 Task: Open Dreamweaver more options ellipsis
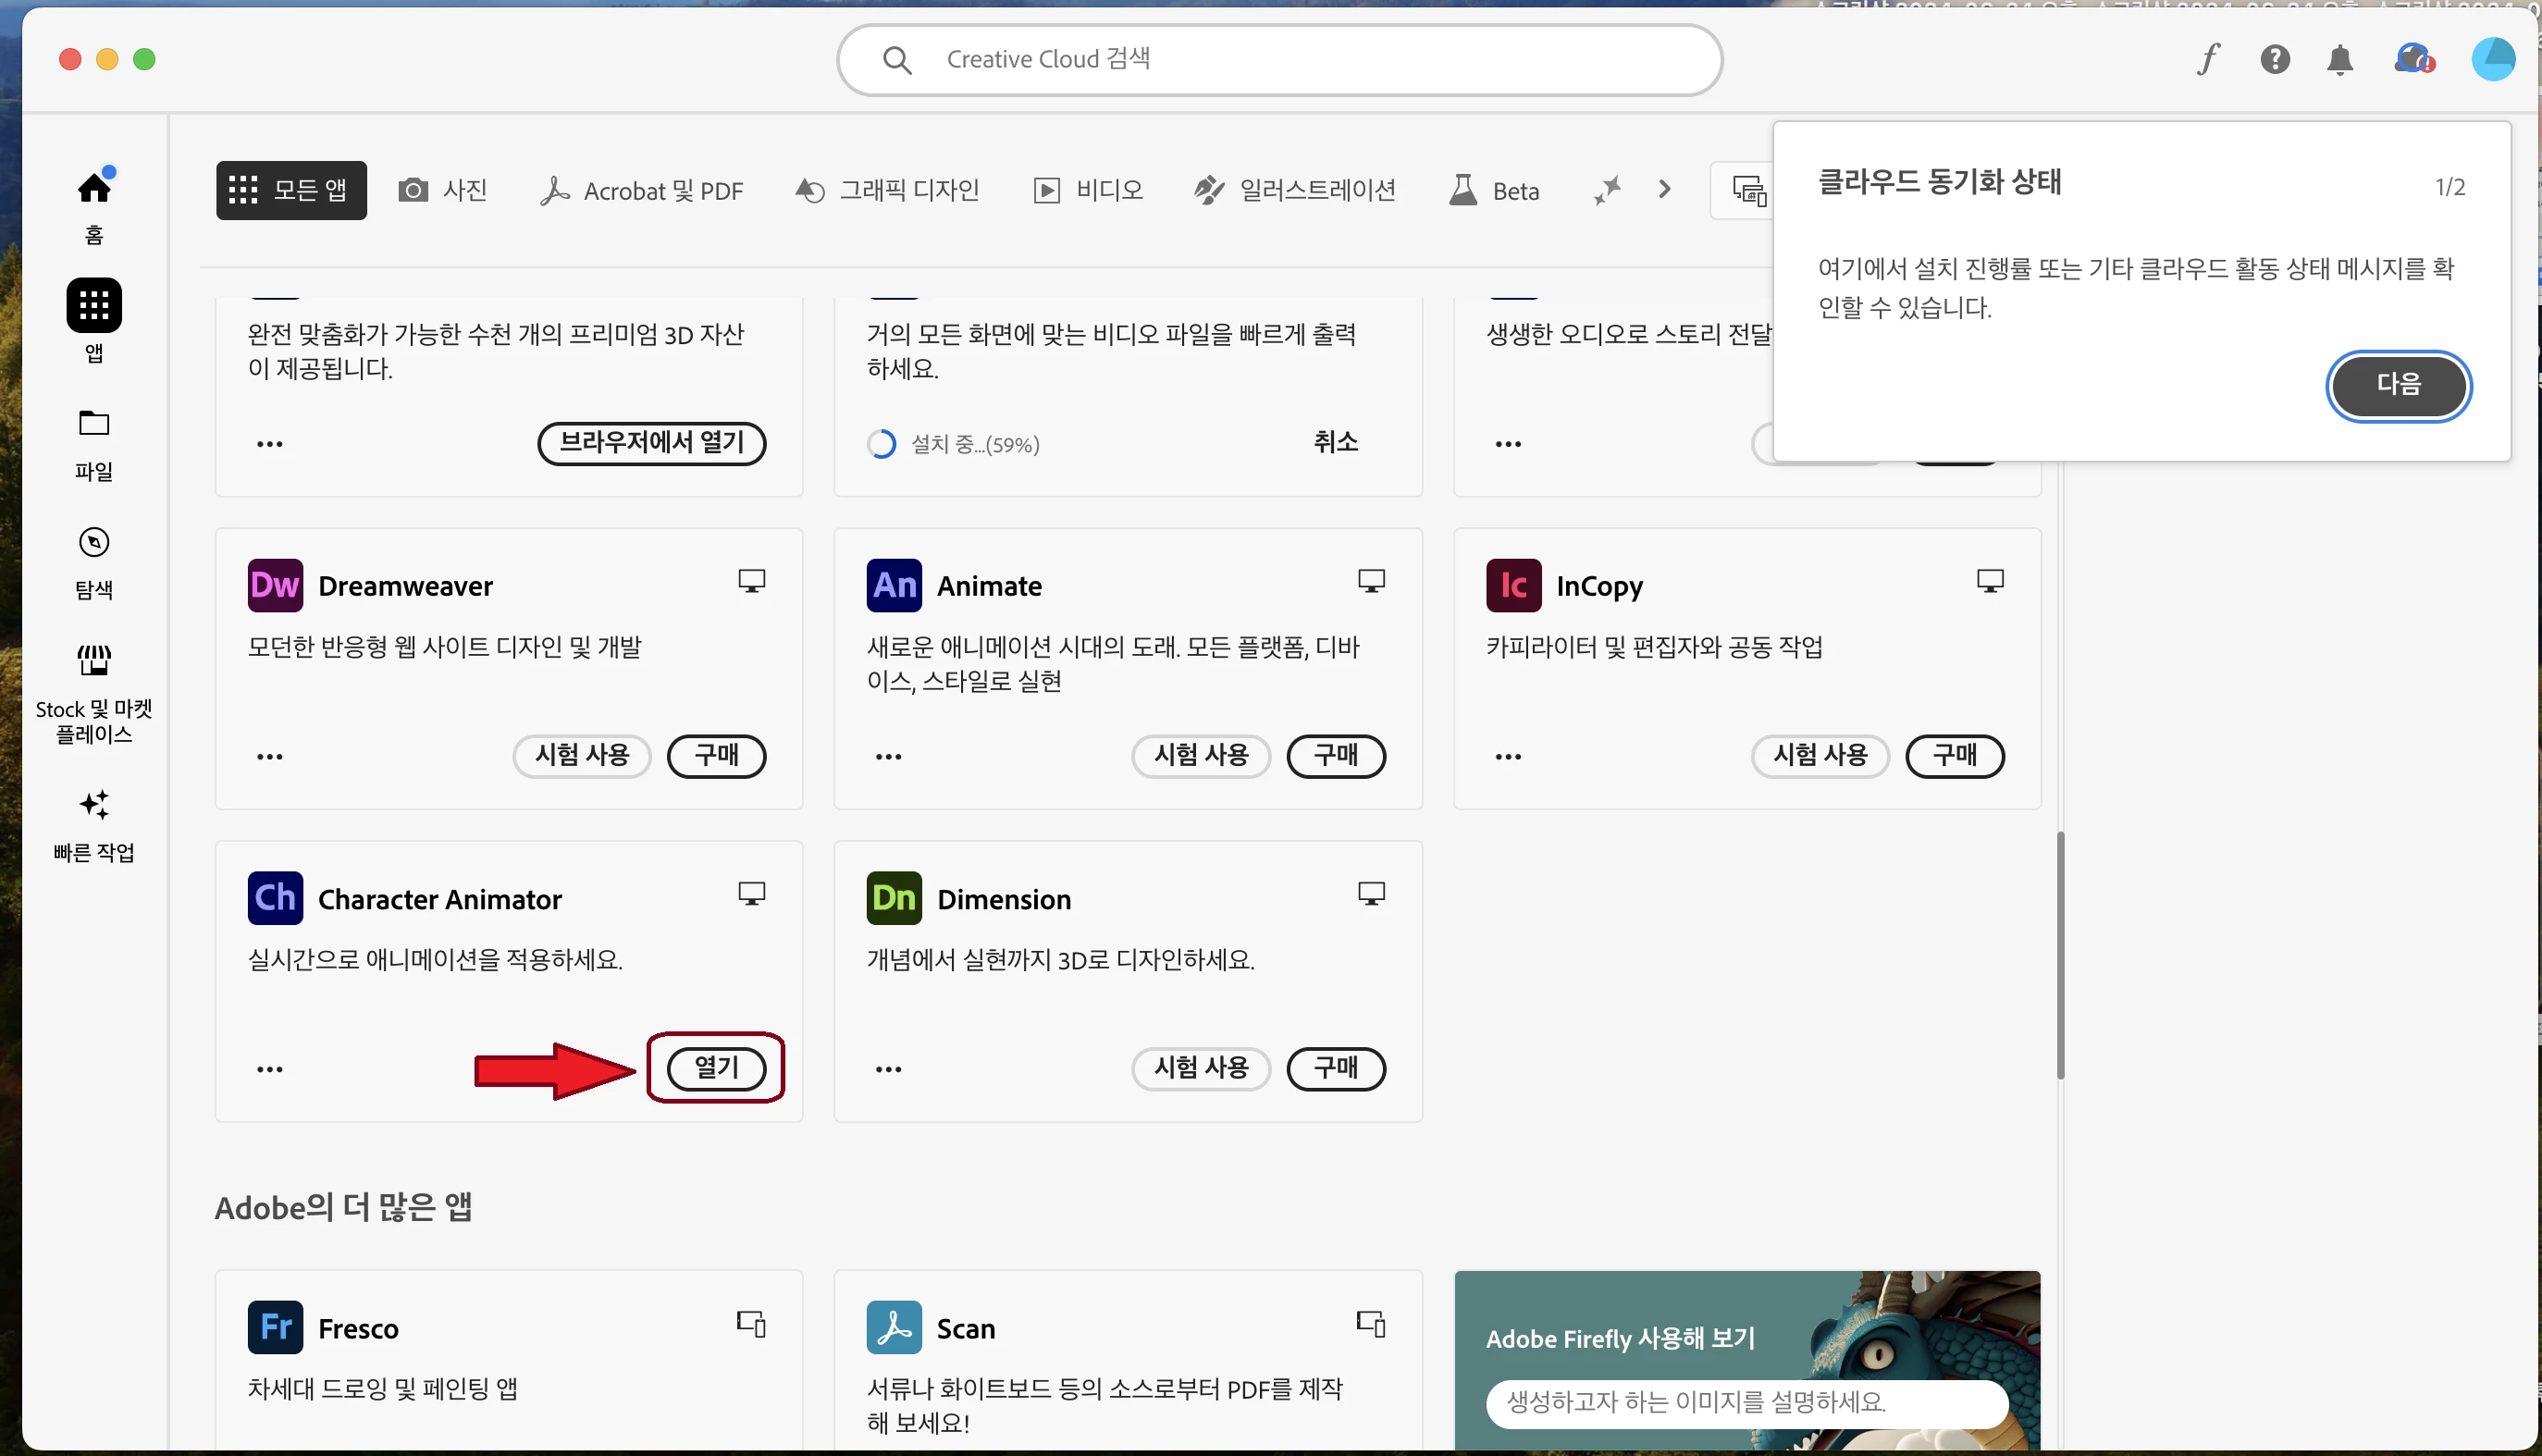click(270, 757)
